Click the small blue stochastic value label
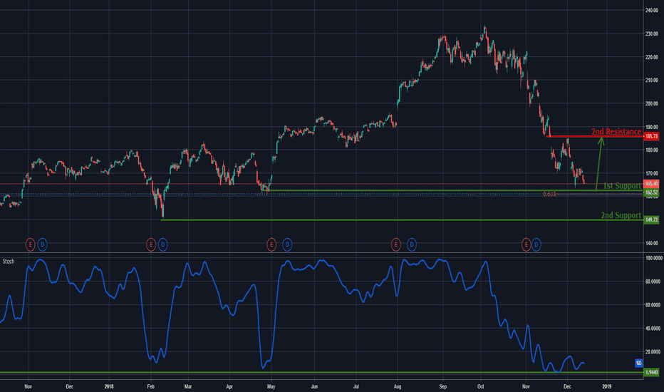Image resolution: width=664 pixels, height=392 pixels. [x=638, y=363]
